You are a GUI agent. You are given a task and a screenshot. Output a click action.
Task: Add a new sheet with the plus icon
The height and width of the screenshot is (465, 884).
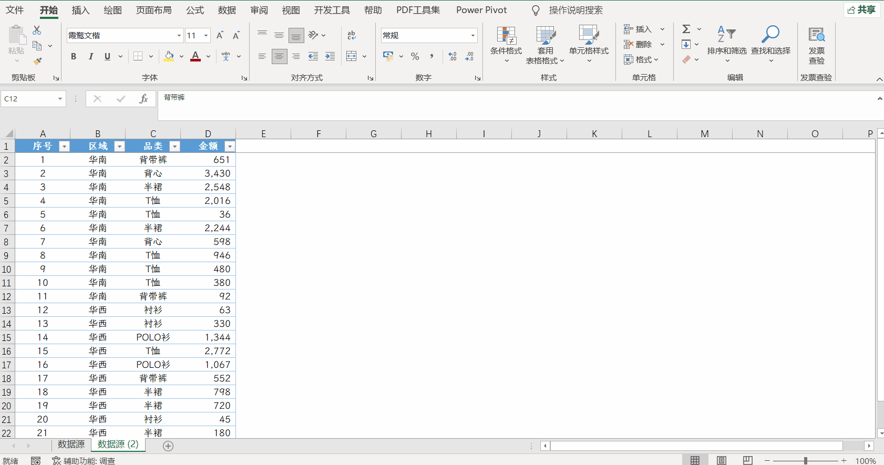click(x=168, y=446)
